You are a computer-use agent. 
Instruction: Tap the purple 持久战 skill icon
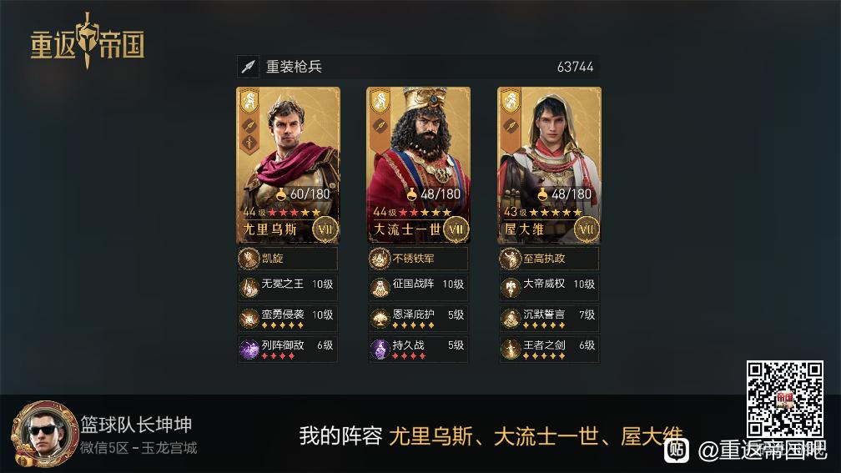tap(380, 349)
